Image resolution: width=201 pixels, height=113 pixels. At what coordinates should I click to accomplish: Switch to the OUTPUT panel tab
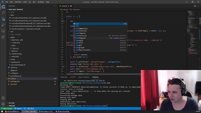[x=73, y=77]
